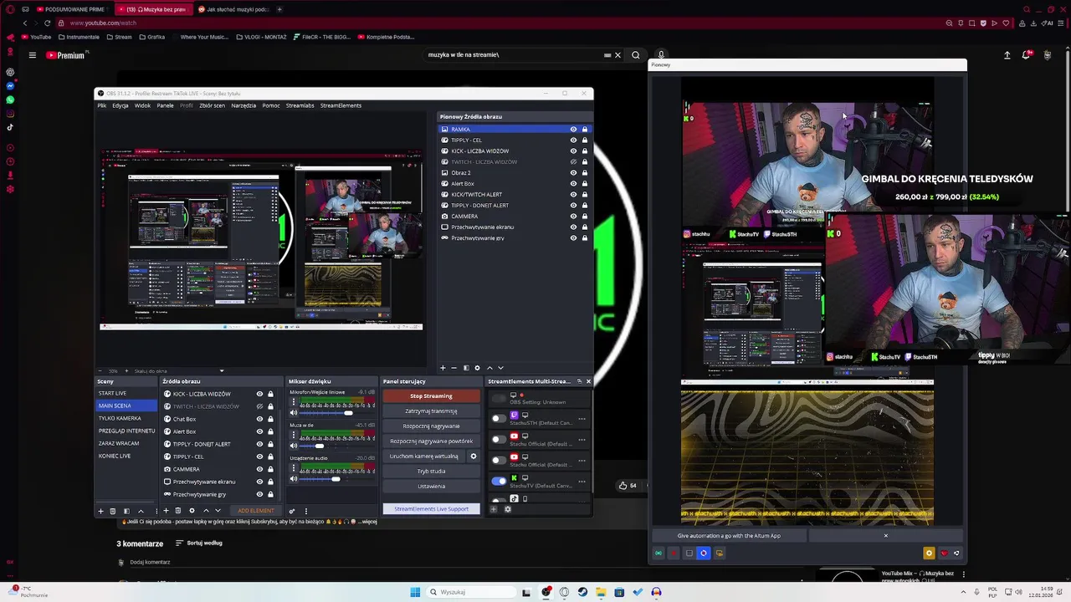The height and width of the screenshot is (602, 1071).
Task: Open the Zbiór scen menu in OBS
Action: [212, 105]
